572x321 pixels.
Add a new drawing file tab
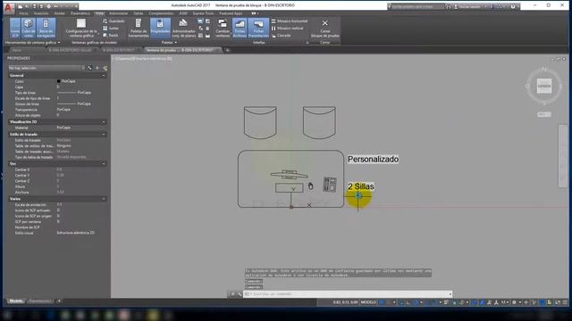pyautogui.click(x=228, y=50)
